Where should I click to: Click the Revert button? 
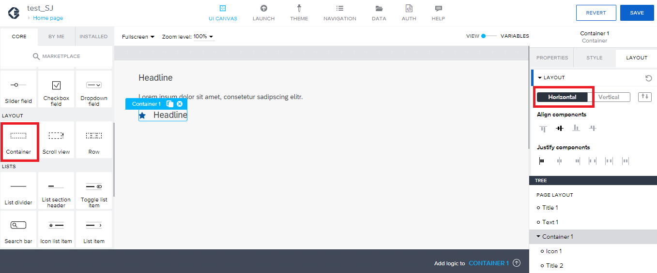coord(596,13)
